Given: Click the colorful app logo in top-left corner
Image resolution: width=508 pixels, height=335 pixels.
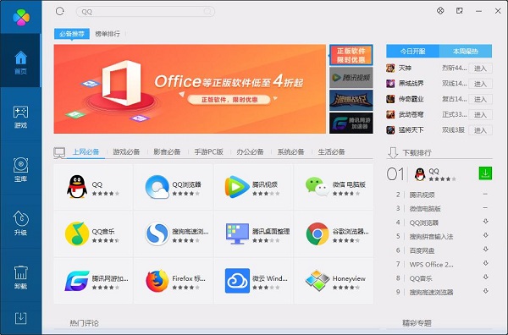Looking at the screenshot, I should tap(21, 17).
